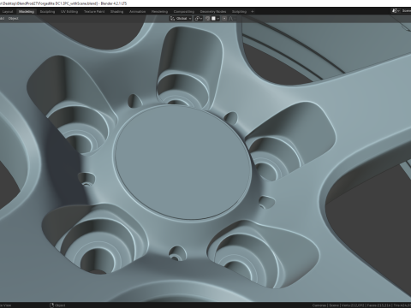Switch to the Rendering workspace tab
This screenshot has height=308, width=411.
point(159,12)
